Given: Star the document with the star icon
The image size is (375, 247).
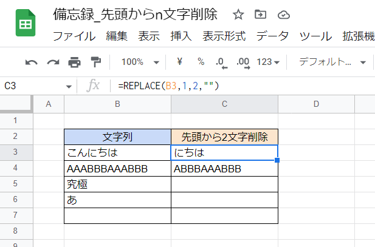Looking at the screenshot, I should point(238,15).
